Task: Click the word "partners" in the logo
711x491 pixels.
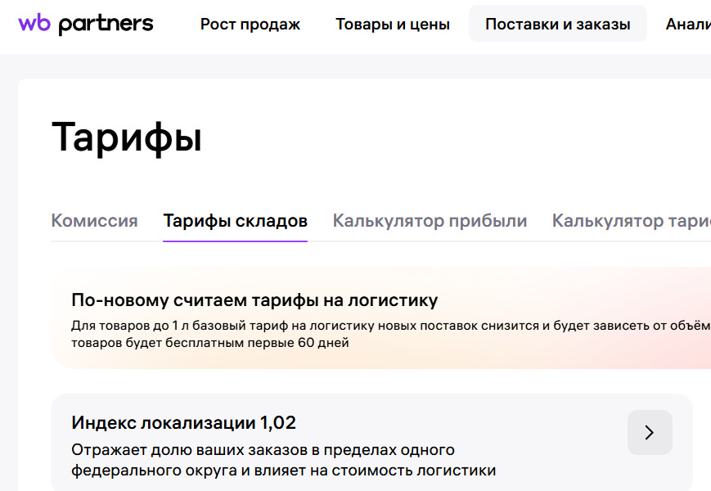Action: pyautogui.click(x=106, y=25)
